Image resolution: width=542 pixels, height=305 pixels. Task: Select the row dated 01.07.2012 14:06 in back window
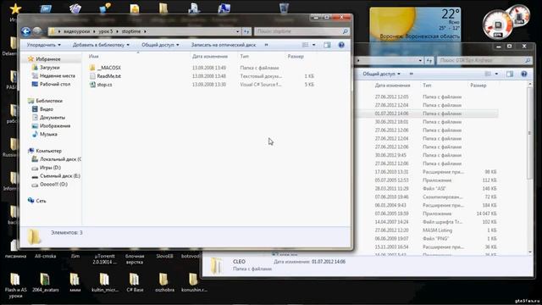[427, 114]
